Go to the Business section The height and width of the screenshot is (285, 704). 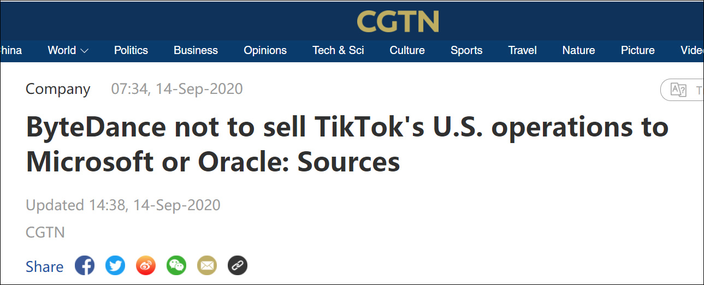[x=196, y=50]
